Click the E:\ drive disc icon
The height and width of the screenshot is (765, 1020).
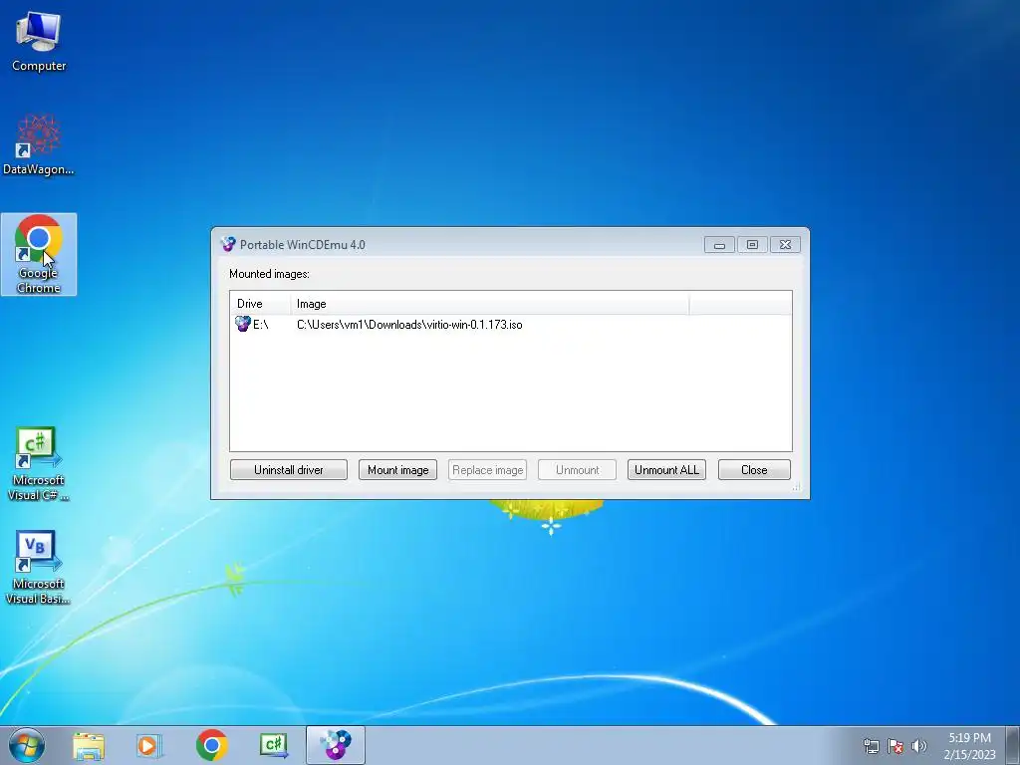point(243,324)
